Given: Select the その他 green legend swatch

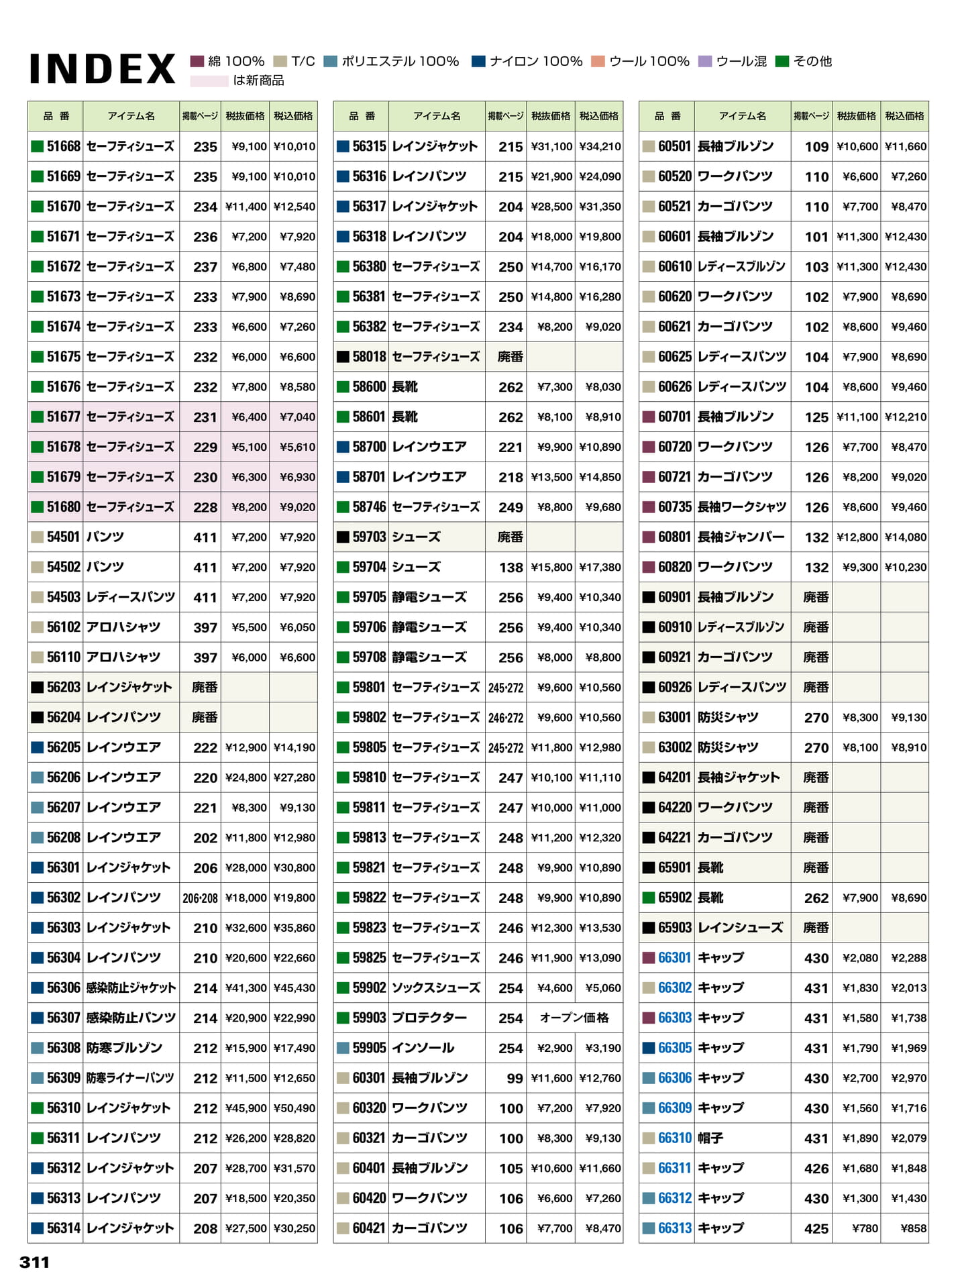Looking at the screenshot, I should click(782, 62).
